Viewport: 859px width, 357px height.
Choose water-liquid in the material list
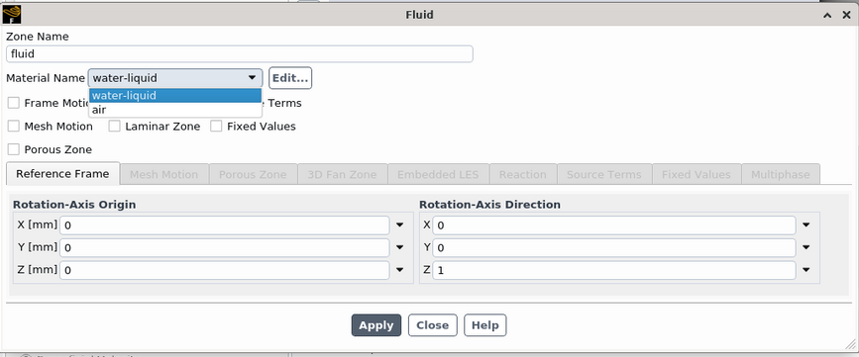point(175,96)
